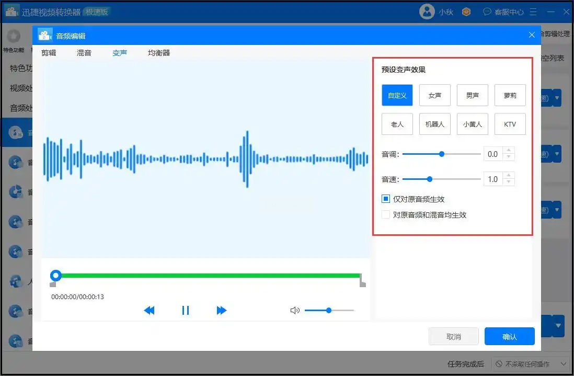Click the 取消 button
Viewport: 574px width, 376px height.
coord(454,337)
